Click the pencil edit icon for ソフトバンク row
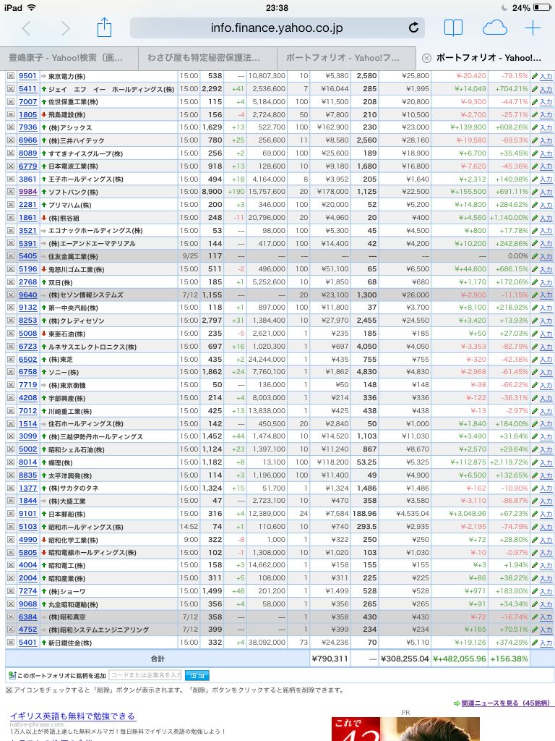Viewport: 555px width, 741px height. 535,192
